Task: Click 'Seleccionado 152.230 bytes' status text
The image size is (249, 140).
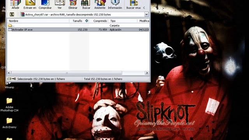Action: tap(41, 79)
